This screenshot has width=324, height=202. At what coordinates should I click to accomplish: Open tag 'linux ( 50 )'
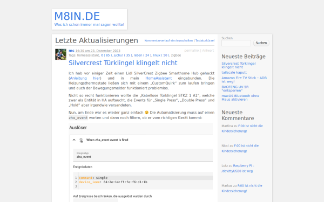tap(161, 55)
